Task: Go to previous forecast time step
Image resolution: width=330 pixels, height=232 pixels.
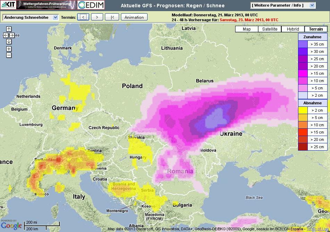Action: pos(83,17)
